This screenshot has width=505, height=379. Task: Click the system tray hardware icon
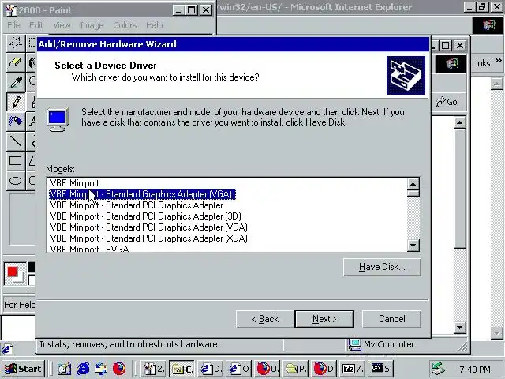coord(439,369)
